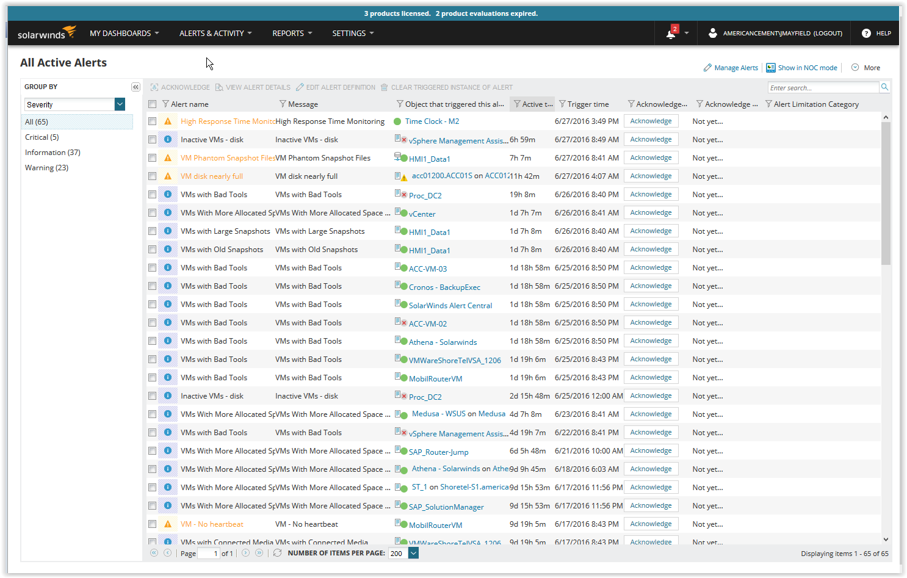Click the NOC mode icon
The height and width of the screenshot is (578, 907).
pos(771,68)
